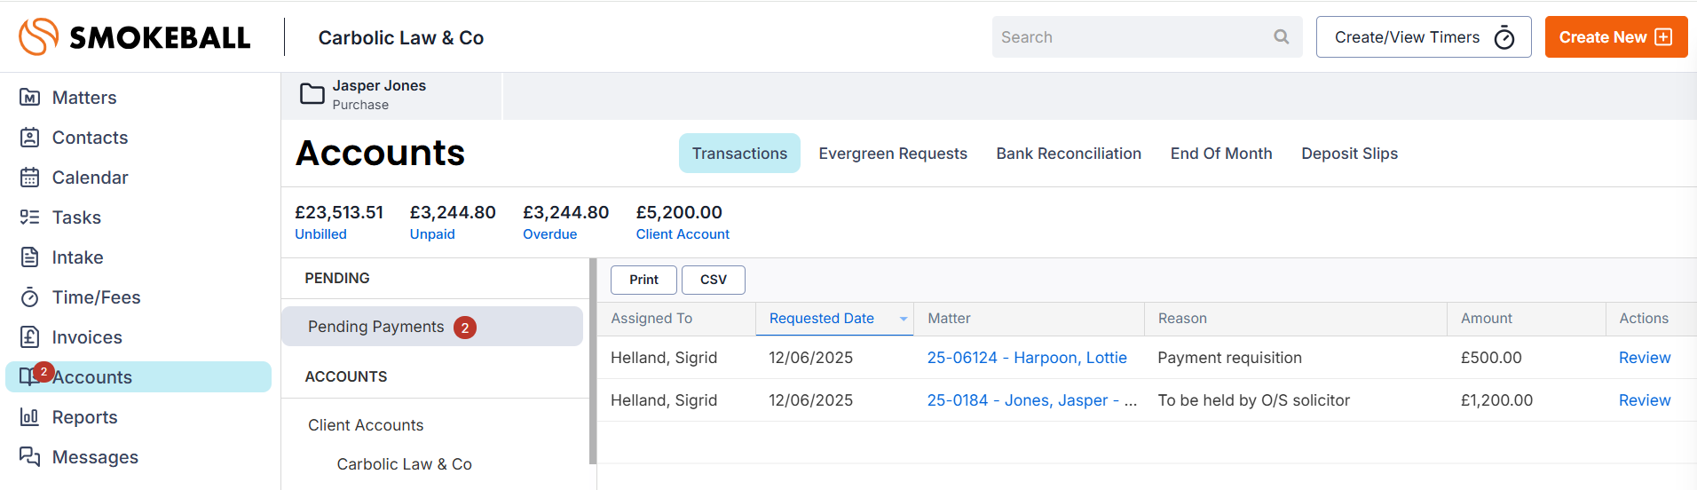This screenshot has height=490, width=1697.
Task: Toggle Requested Date column sort arrow
Action: [904, 319]
